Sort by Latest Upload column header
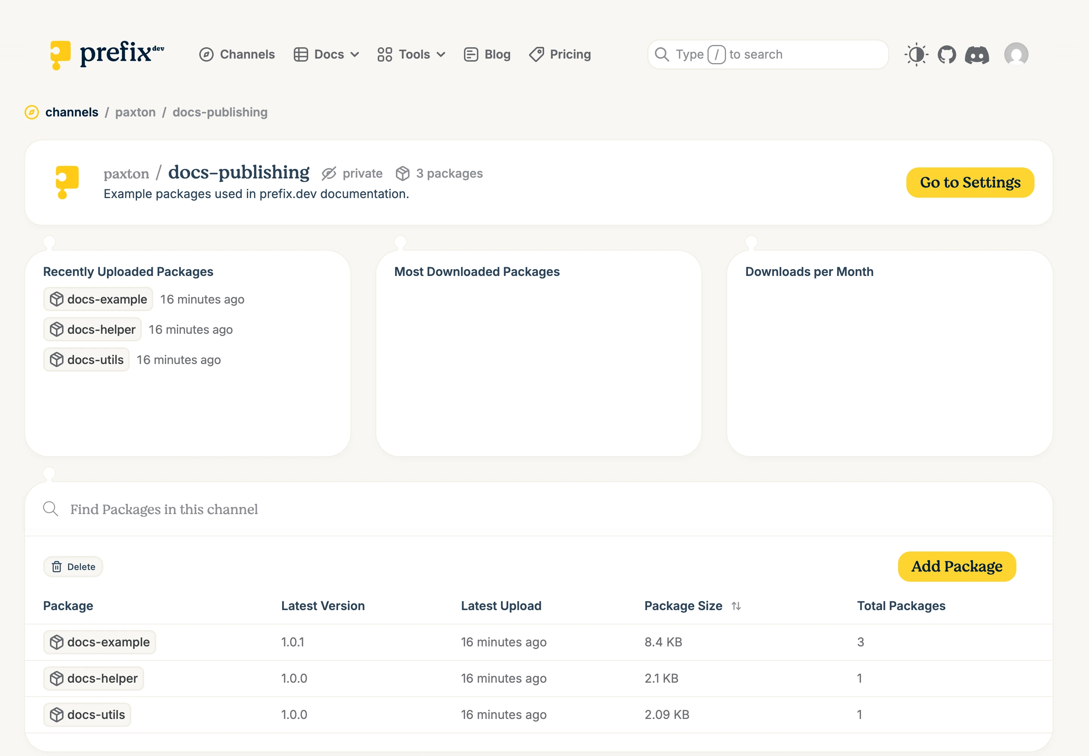Screen dimensions: 1089x756 [501, 606]
